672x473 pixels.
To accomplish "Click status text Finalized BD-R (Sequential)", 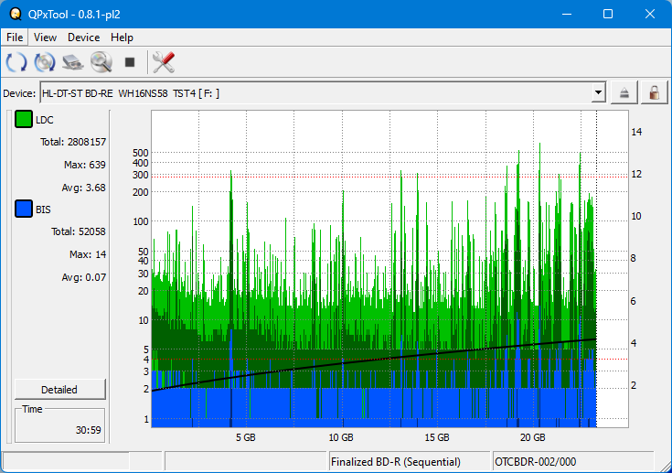I will pyautogui.click(x=396, y=462).
